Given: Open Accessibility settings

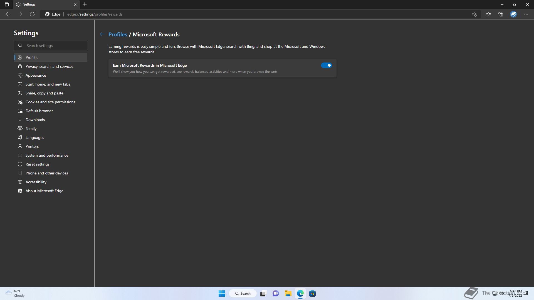Looking at the screenshot, I should coord(51,182).
